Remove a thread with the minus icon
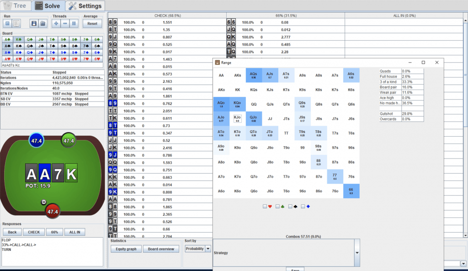Screen dimensions: 468x271 click(x=65, y=23)
